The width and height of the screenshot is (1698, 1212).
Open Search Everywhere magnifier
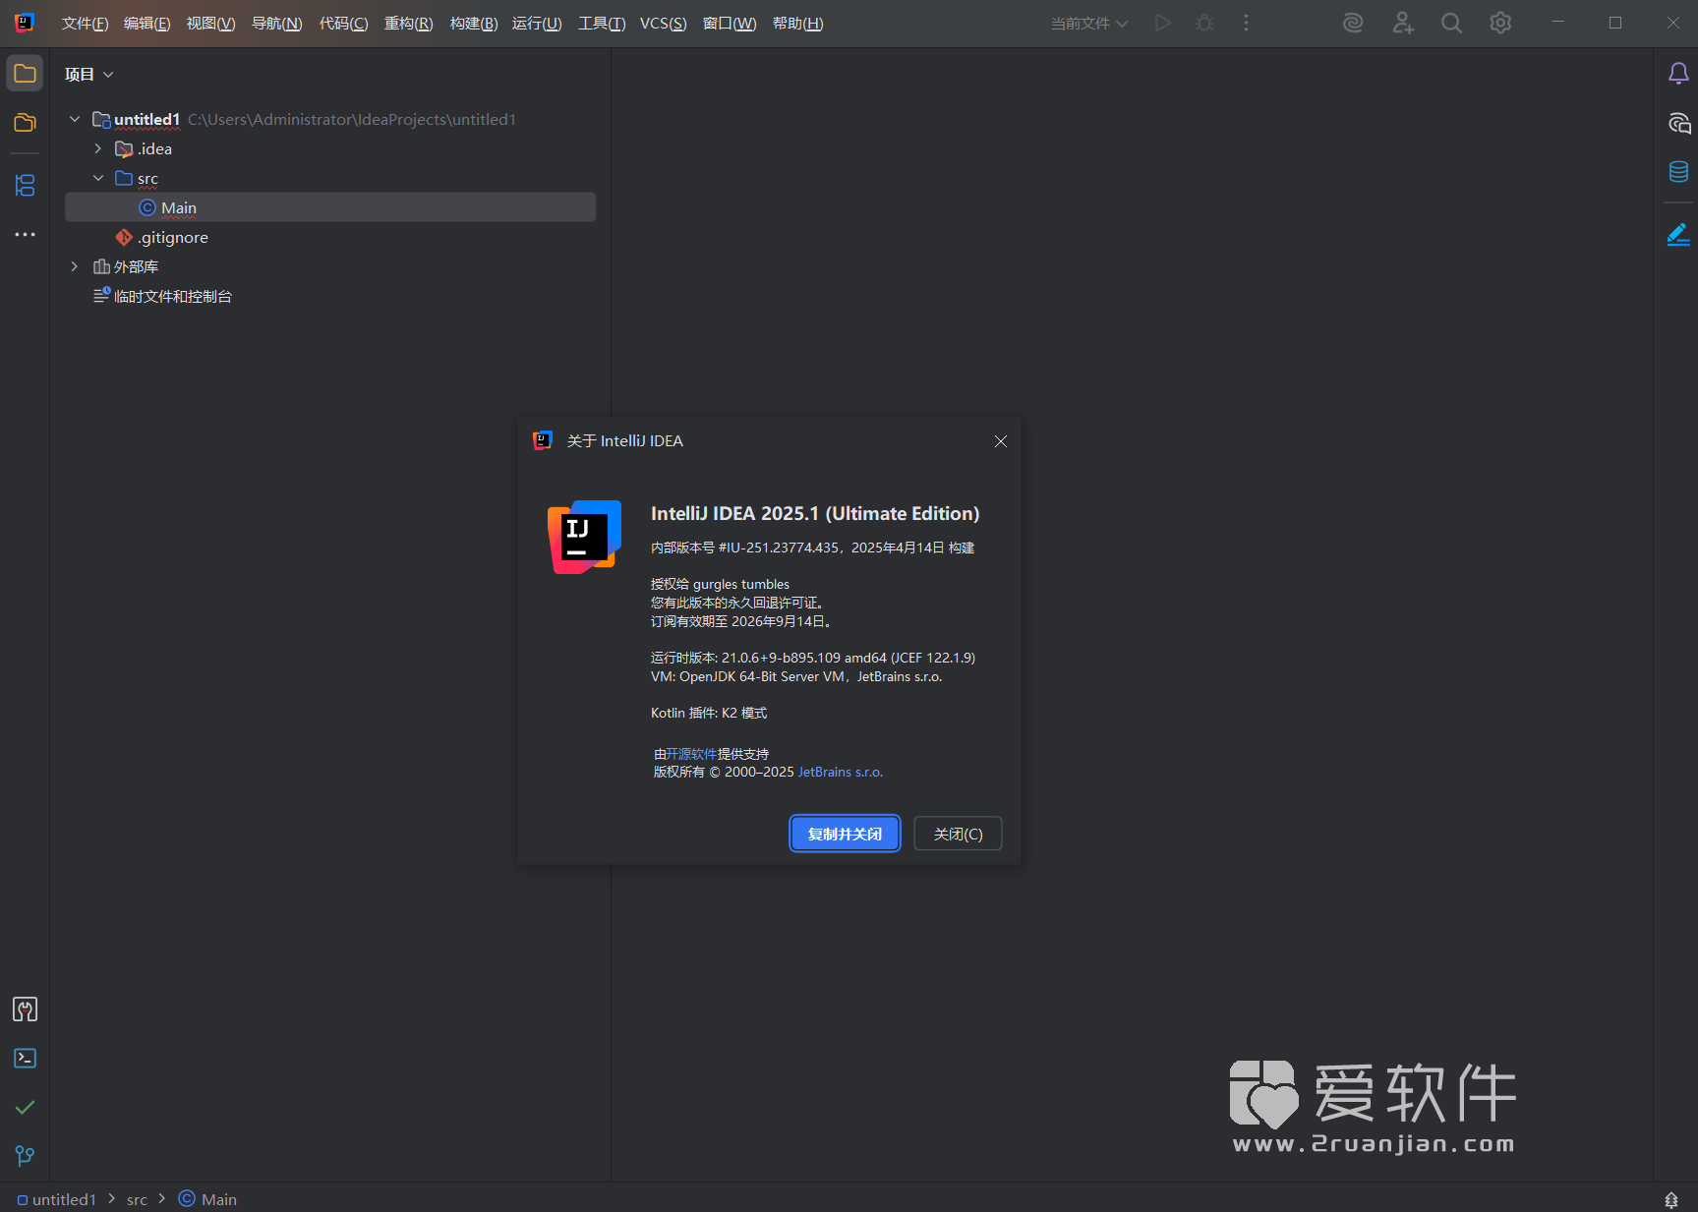(1451, 23)
